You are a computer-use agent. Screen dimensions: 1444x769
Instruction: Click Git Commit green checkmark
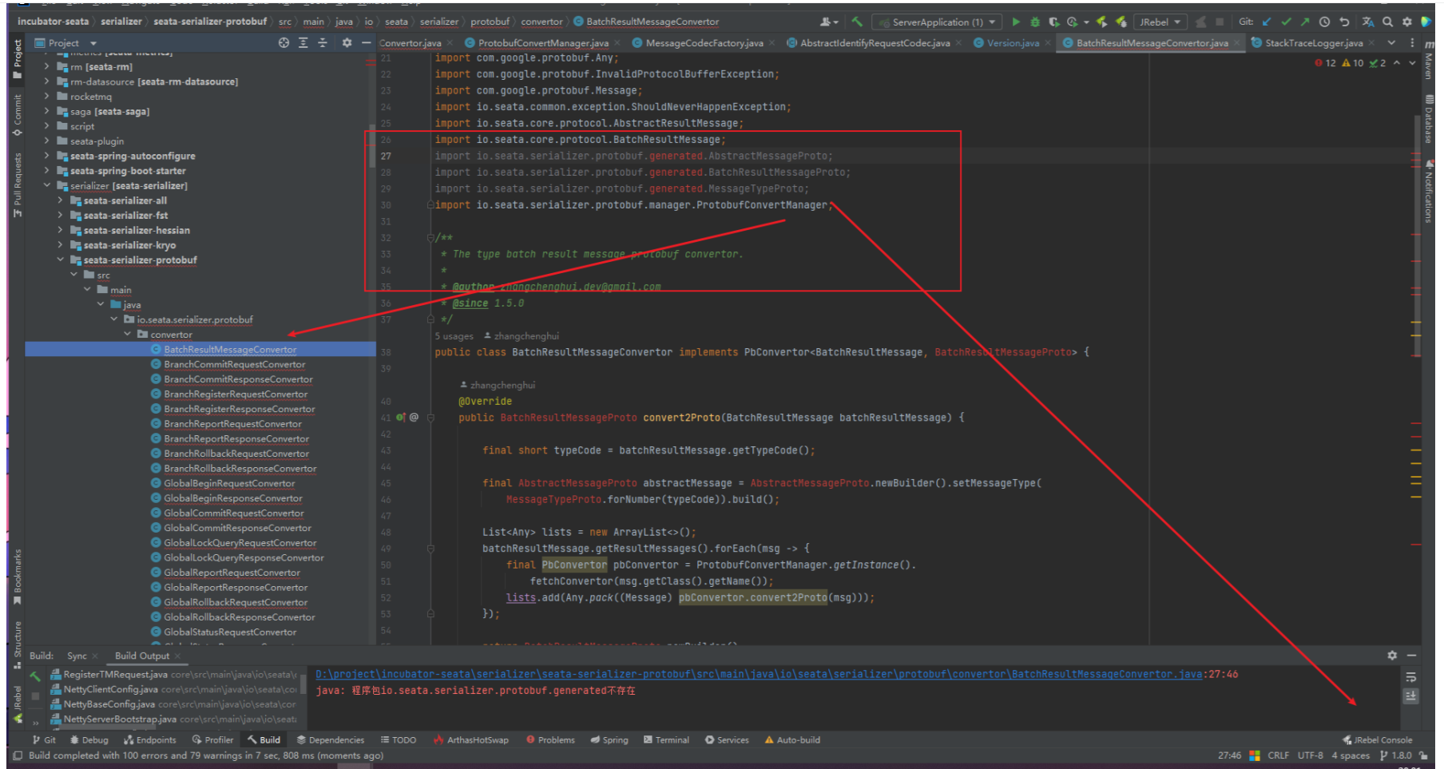click(x=1286, y=22)
